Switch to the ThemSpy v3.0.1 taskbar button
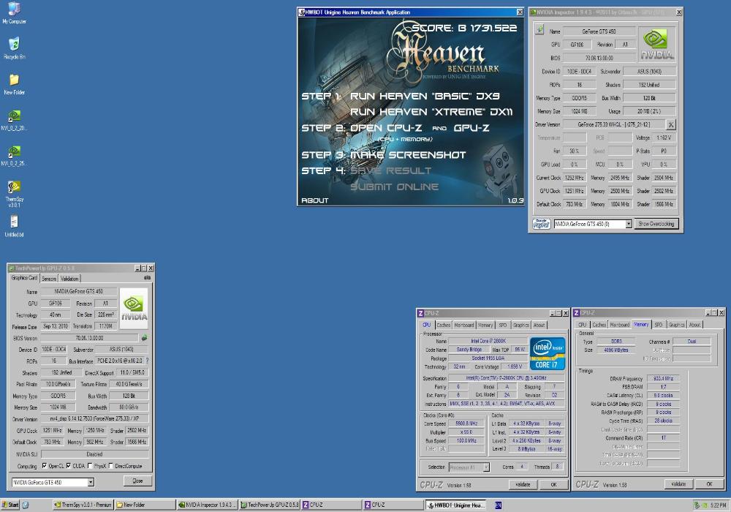This screenshot has width=731, height=512. click(x=83, y=505)
